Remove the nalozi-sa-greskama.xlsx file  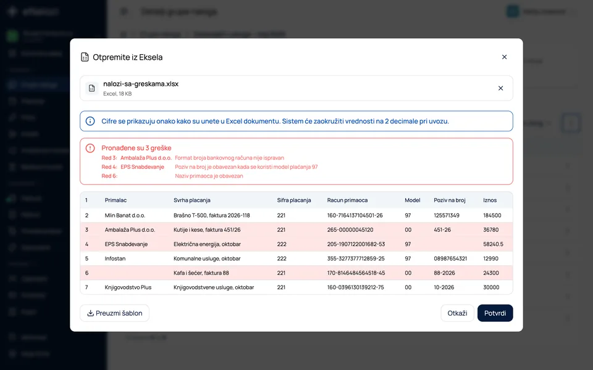500,88
